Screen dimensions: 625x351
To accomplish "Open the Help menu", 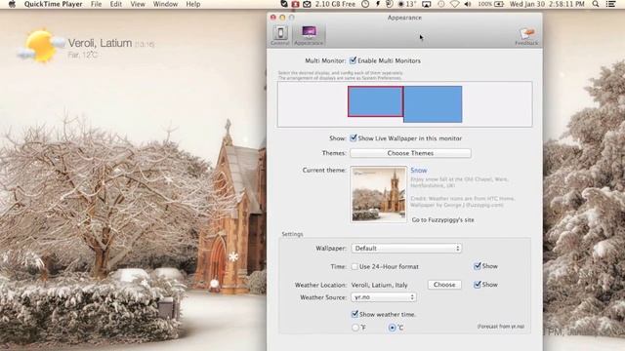I will [193, 4].
